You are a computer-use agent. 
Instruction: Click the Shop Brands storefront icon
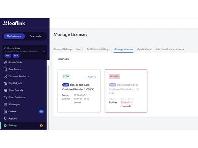(x=5, y=90)
